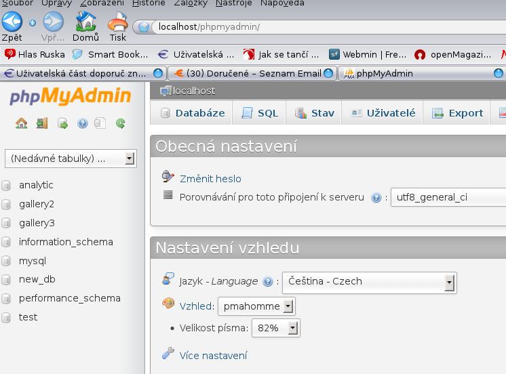
Task: Open the Databáze tab
Action: point(191,113)
